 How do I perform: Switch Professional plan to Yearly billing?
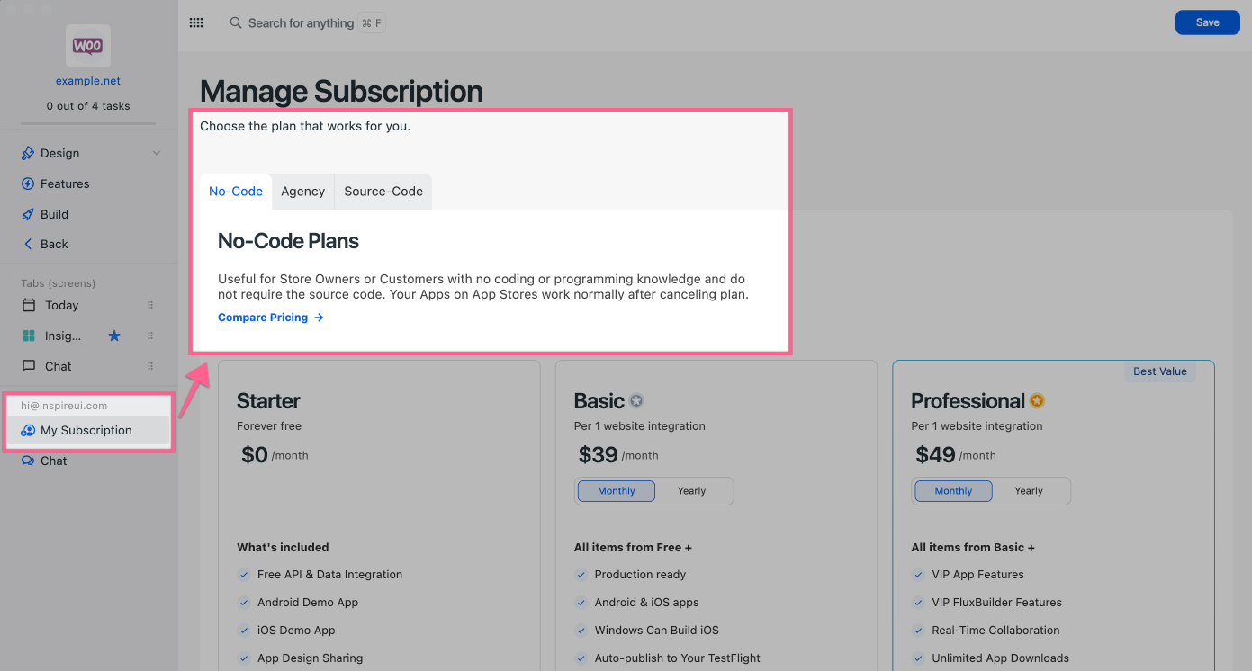[x=1028, y=491]
